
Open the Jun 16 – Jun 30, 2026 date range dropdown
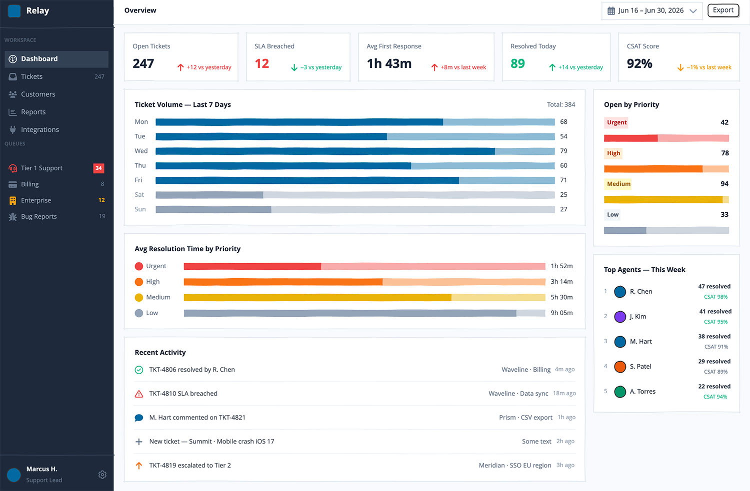tap(651, 11)
